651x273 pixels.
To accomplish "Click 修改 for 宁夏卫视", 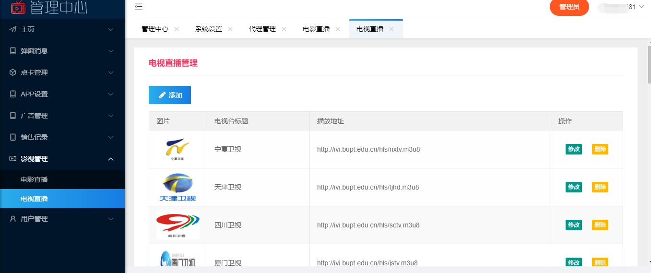I will (x=573, y=149).
